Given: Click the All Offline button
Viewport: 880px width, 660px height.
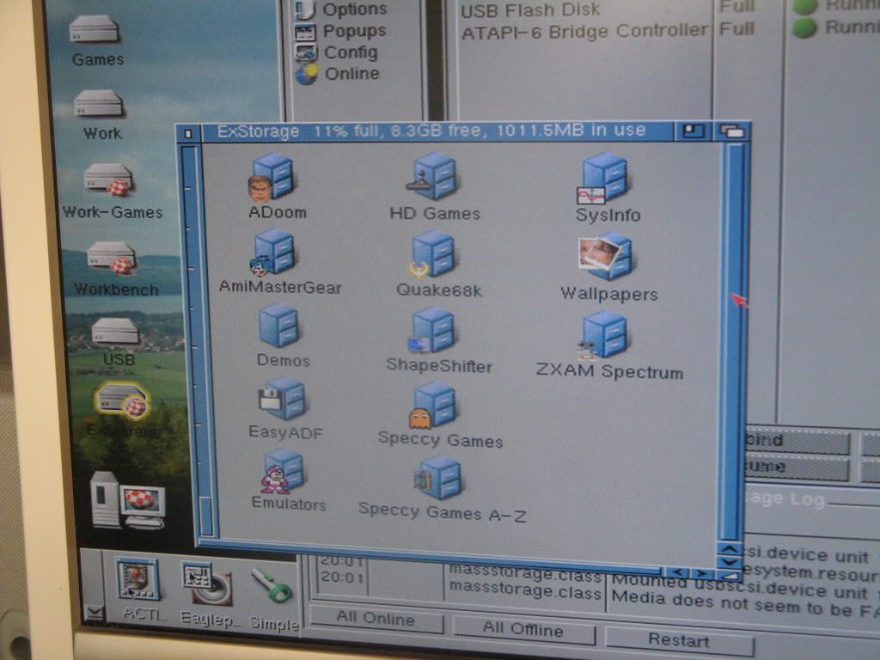Looking at the screenshot, I should point(522,627).
